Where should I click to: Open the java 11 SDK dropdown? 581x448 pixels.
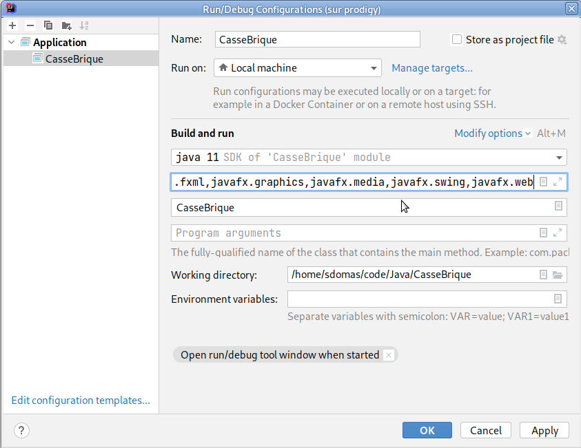[560, 158]
